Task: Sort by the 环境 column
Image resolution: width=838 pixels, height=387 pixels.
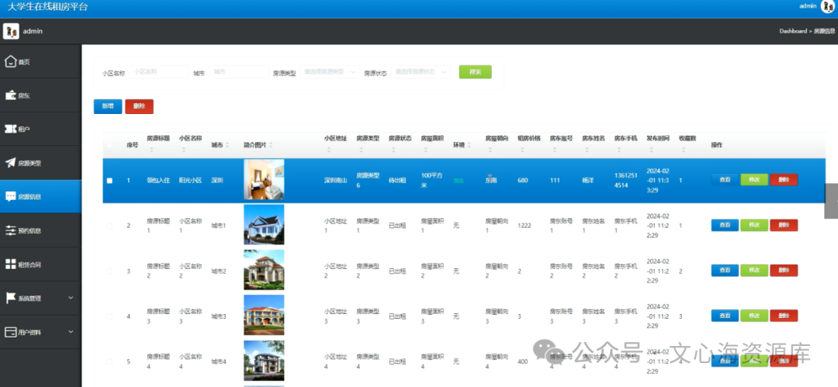Action: (x=469, y=145)
